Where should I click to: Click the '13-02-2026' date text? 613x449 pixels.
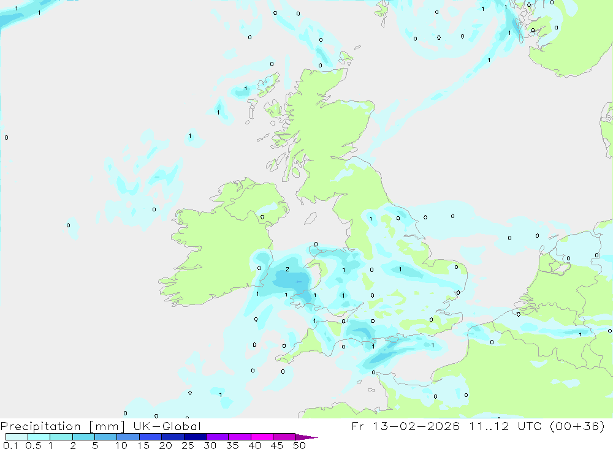coord(416,426)
